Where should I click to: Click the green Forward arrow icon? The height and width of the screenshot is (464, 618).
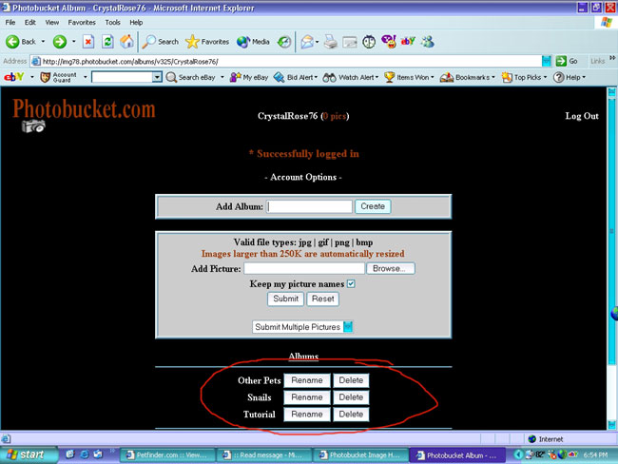[x=60, y=42]
